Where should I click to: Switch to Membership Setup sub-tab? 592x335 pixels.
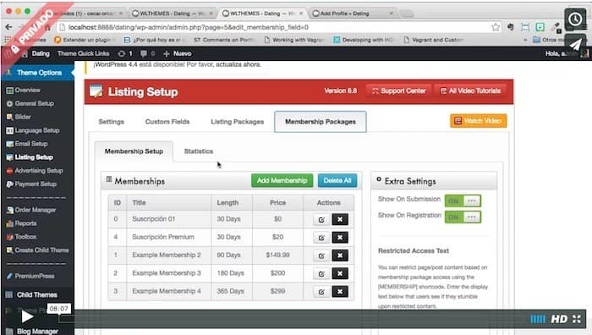[134, 151]
